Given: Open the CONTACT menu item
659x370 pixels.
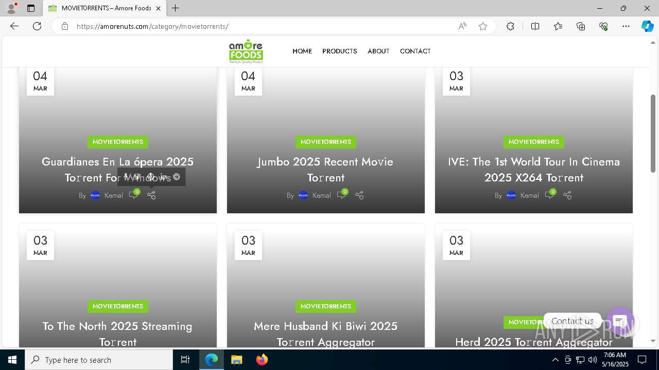Looking at the screenshot, I should point(415,51).
